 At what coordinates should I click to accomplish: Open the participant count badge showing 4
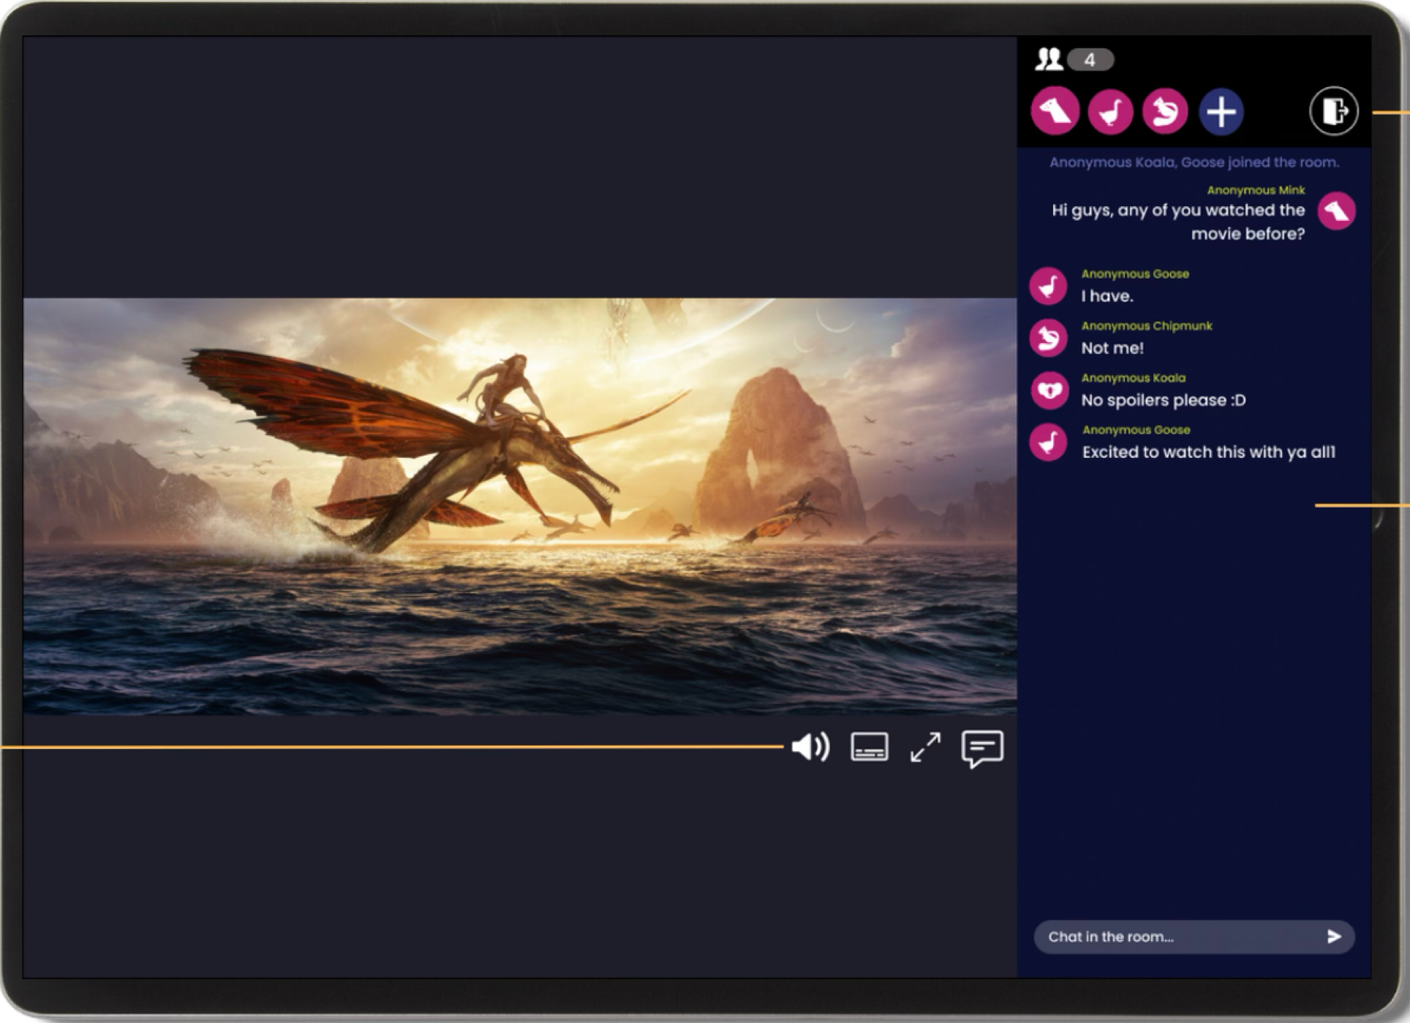1090,60
